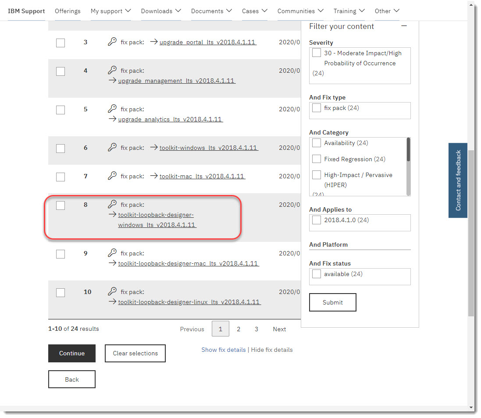Click the key icon beside toolkit-windows fix pack
The width and height of the screenshot is (481, 418).
tap(112, 148)
